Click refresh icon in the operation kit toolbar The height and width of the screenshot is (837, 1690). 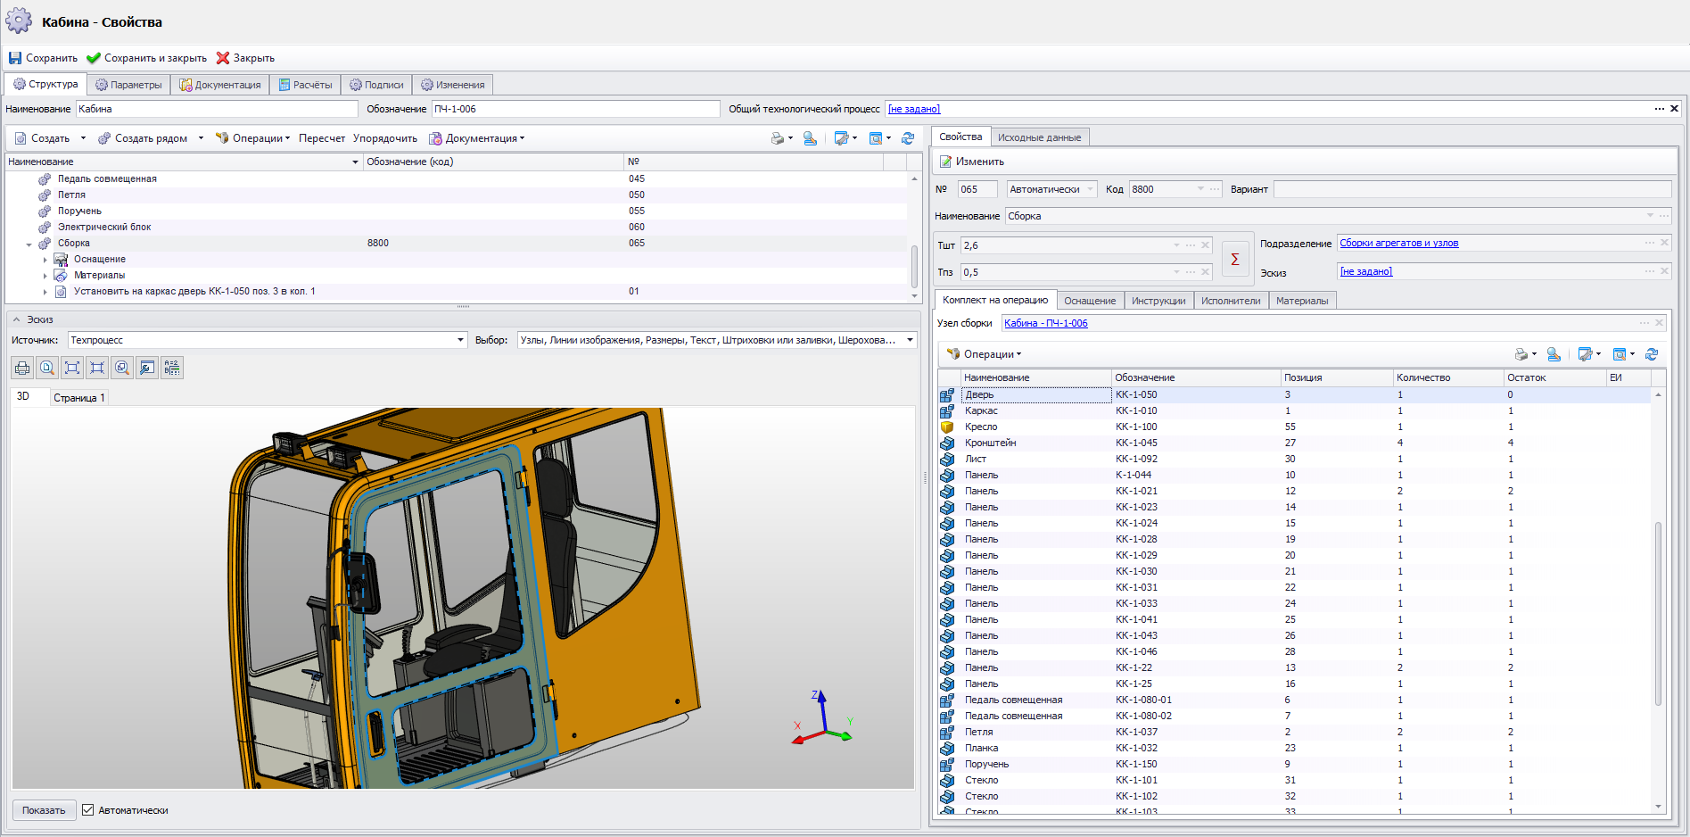1652,354
